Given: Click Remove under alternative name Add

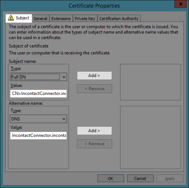Looking at the screenshot, I should point(94,144).
